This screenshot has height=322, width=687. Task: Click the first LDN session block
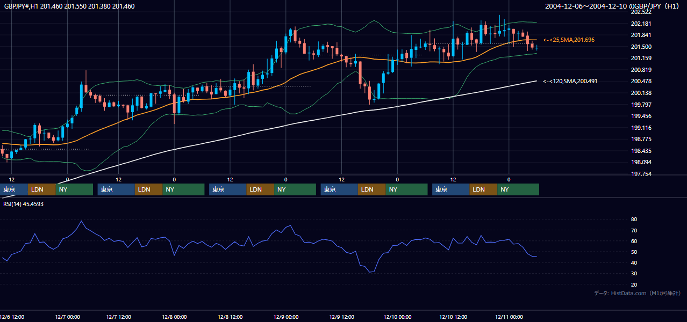pos(42,189)
